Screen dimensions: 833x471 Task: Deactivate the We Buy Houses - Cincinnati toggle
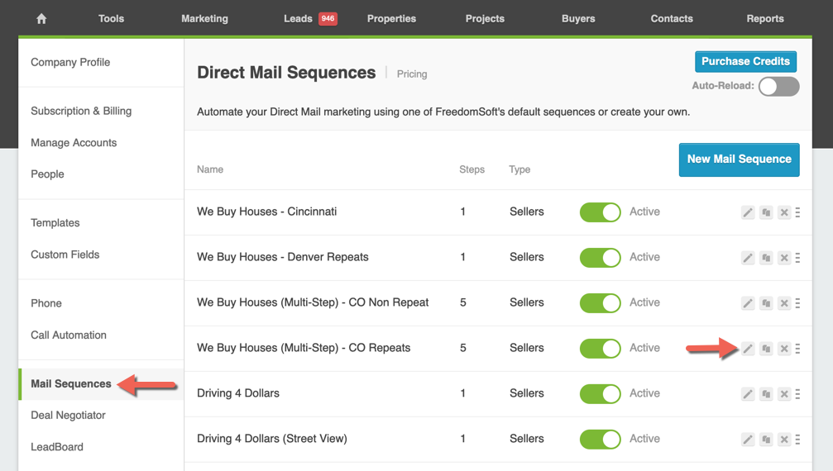click(600, 212)
